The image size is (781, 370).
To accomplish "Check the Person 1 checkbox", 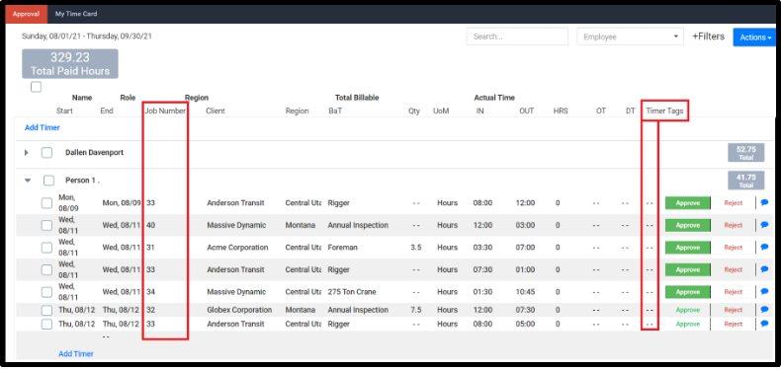I will click(48, 181).
